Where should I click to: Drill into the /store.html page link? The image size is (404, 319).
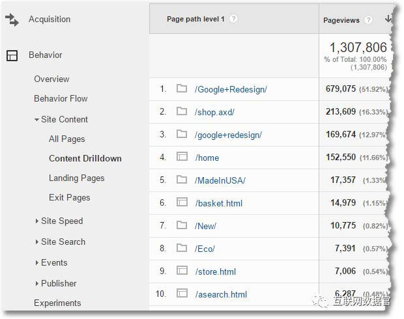click(x=215, y=271)
